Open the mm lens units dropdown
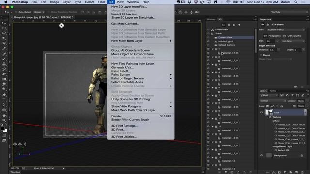310x174 pixels. click(293, 41)
